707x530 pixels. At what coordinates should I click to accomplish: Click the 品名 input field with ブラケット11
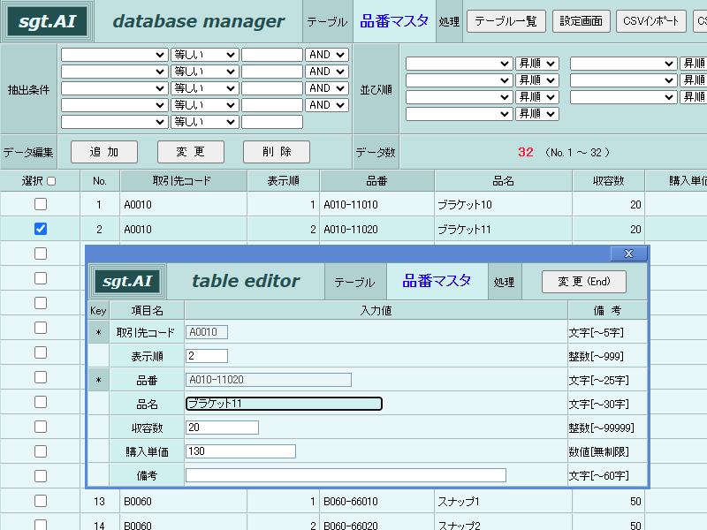(x=284, y=404)
